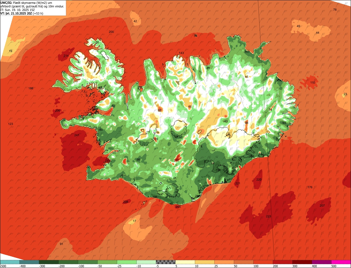Viewport: 351px width, 268px height.
Task: Click the map value '71'
Action: [208, 69]
